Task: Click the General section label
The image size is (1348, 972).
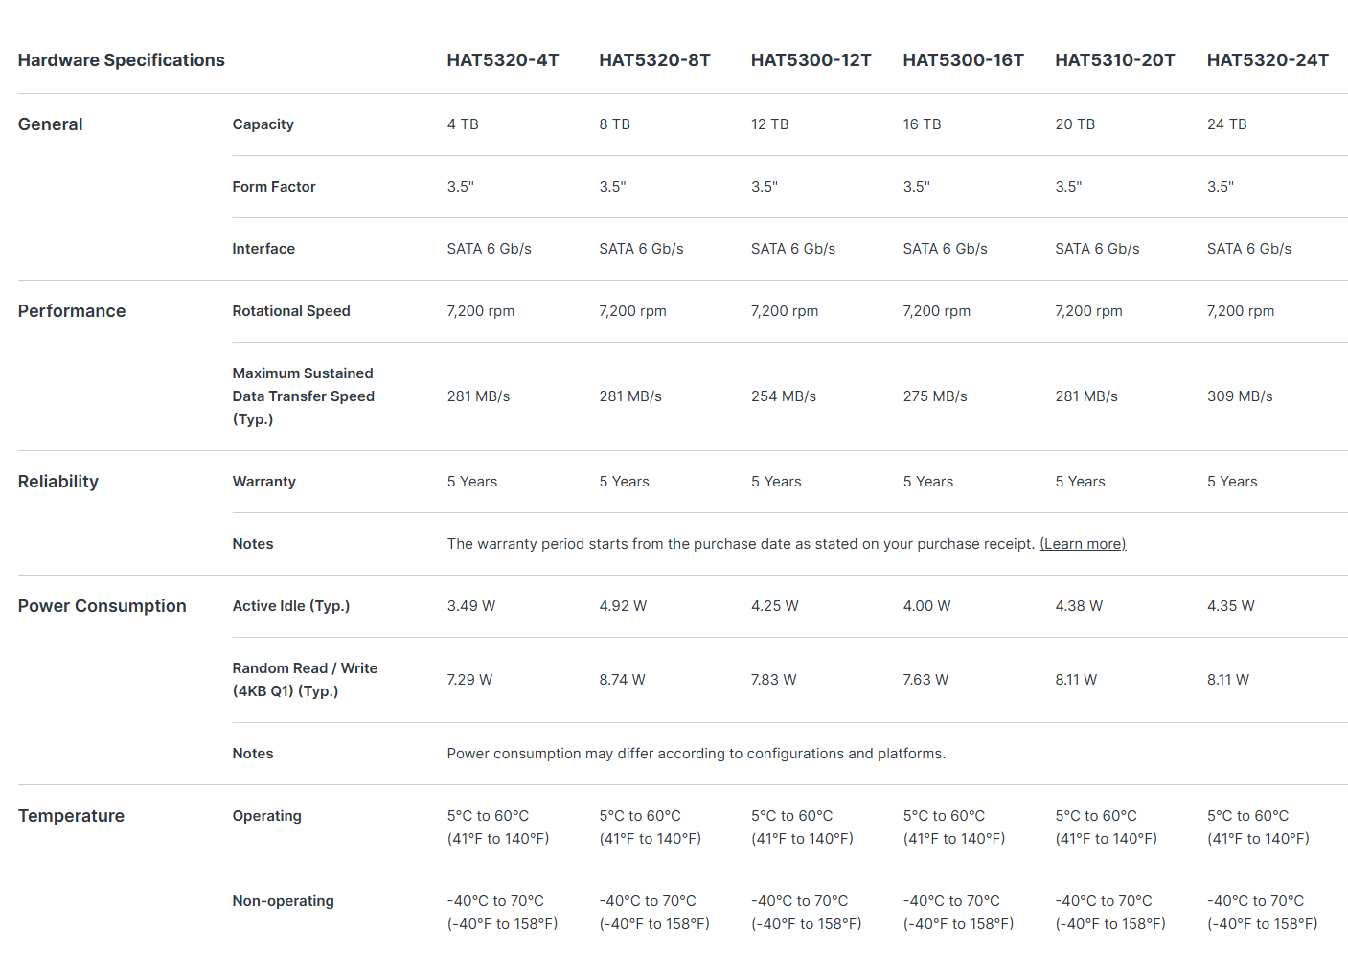Action: [51, 124]
